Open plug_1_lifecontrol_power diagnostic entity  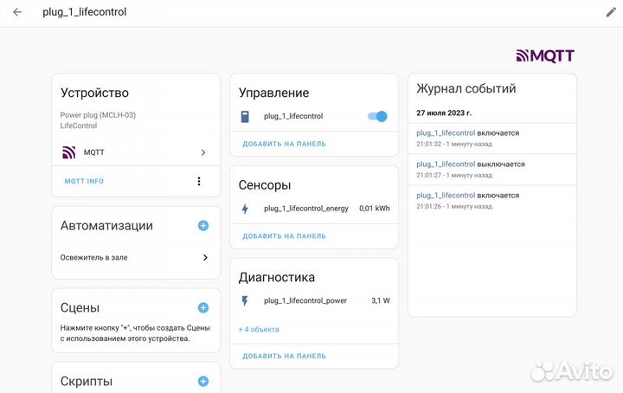point(305,301)
